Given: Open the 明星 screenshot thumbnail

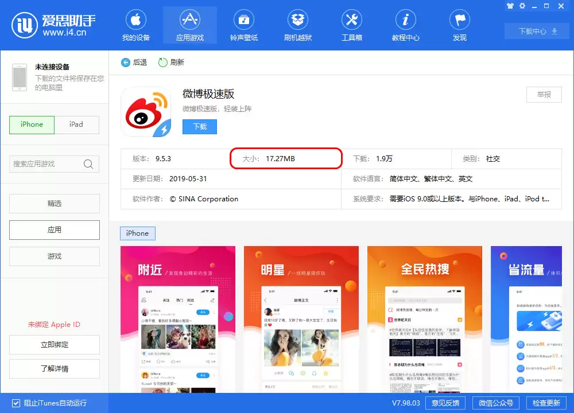Looking at the screenshot, I should click(301, 320).
